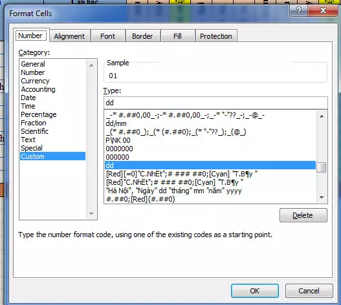Screen dimensions: 341x305
Task: Switch to the Border tab
Action: click(x=142, y=36)
